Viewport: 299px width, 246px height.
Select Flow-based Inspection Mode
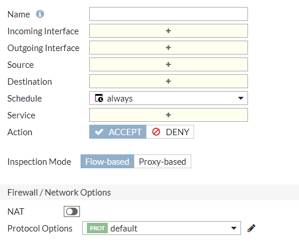(107, 161)
